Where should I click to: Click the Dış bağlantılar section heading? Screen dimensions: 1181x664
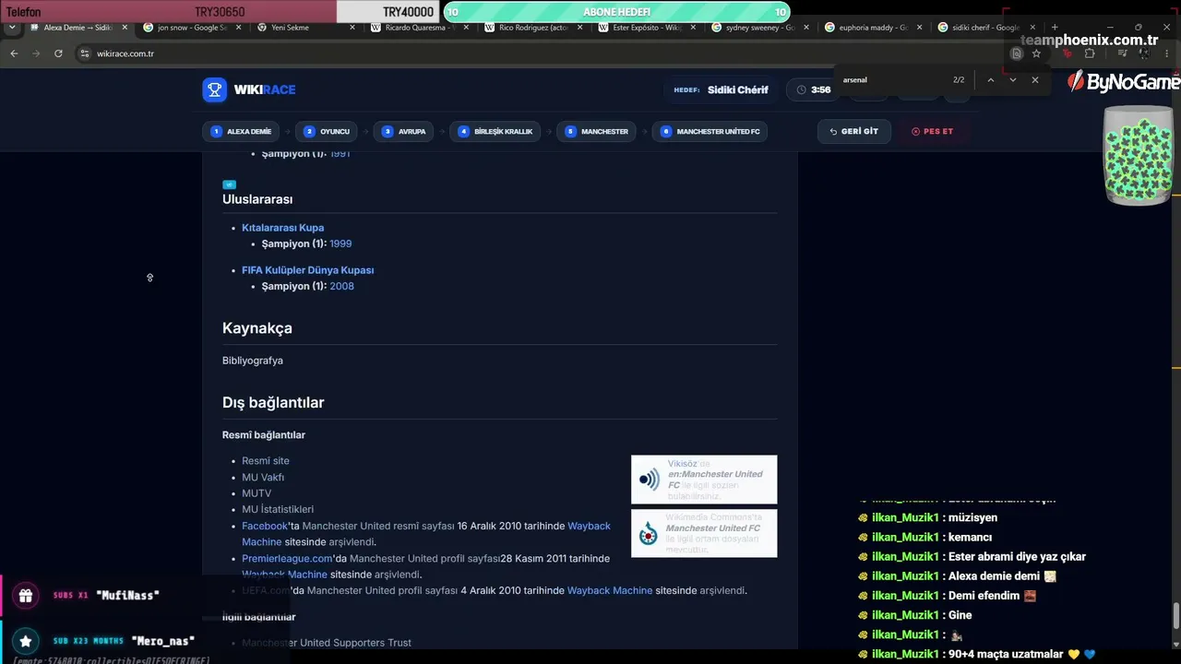(273, 403)
